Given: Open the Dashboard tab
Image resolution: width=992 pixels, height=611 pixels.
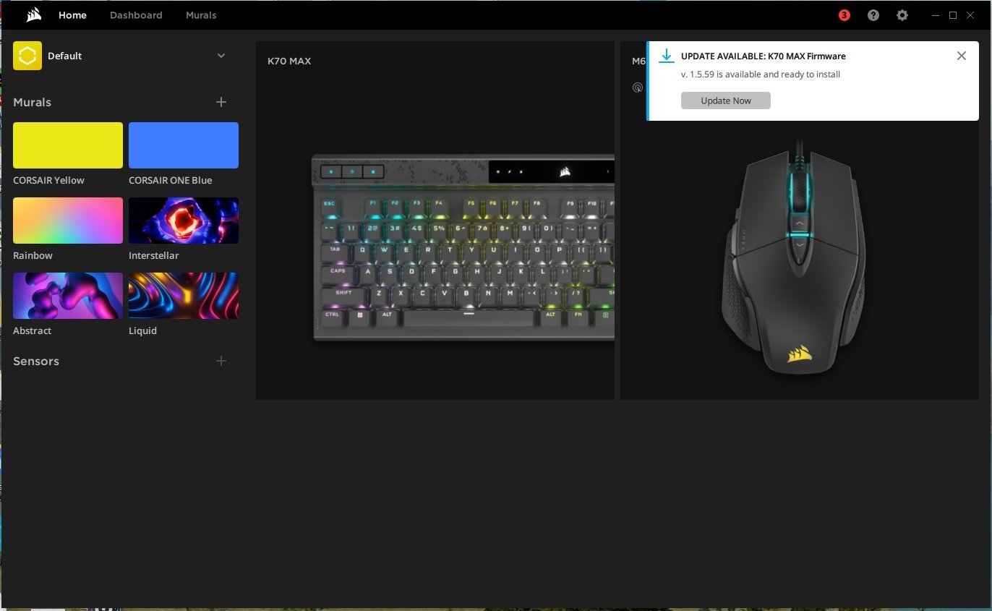Looking at the screenshot, I should (136, 15).
